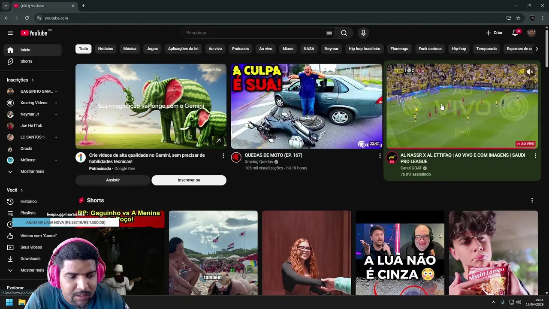Open Xracing Quedas channel avatar

point(236,158)
